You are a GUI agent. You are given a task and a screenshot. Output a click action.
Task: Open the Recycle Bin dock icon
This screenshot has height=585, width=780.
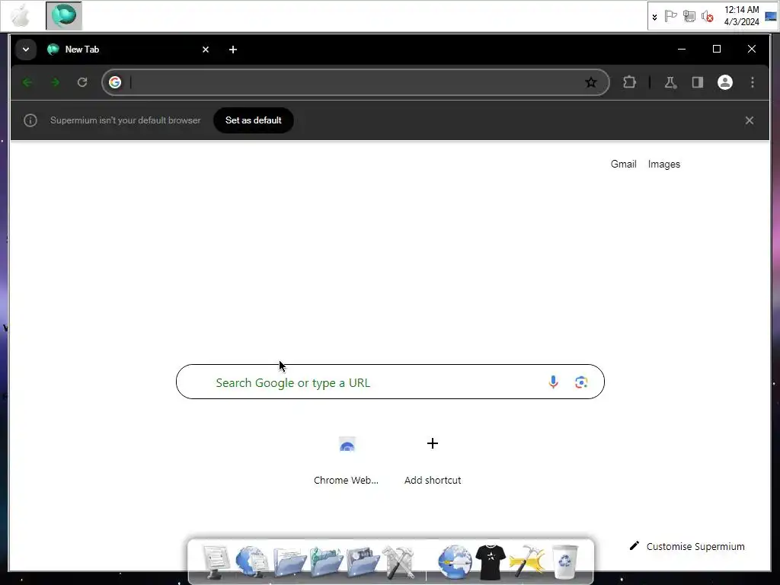point(565,562)
